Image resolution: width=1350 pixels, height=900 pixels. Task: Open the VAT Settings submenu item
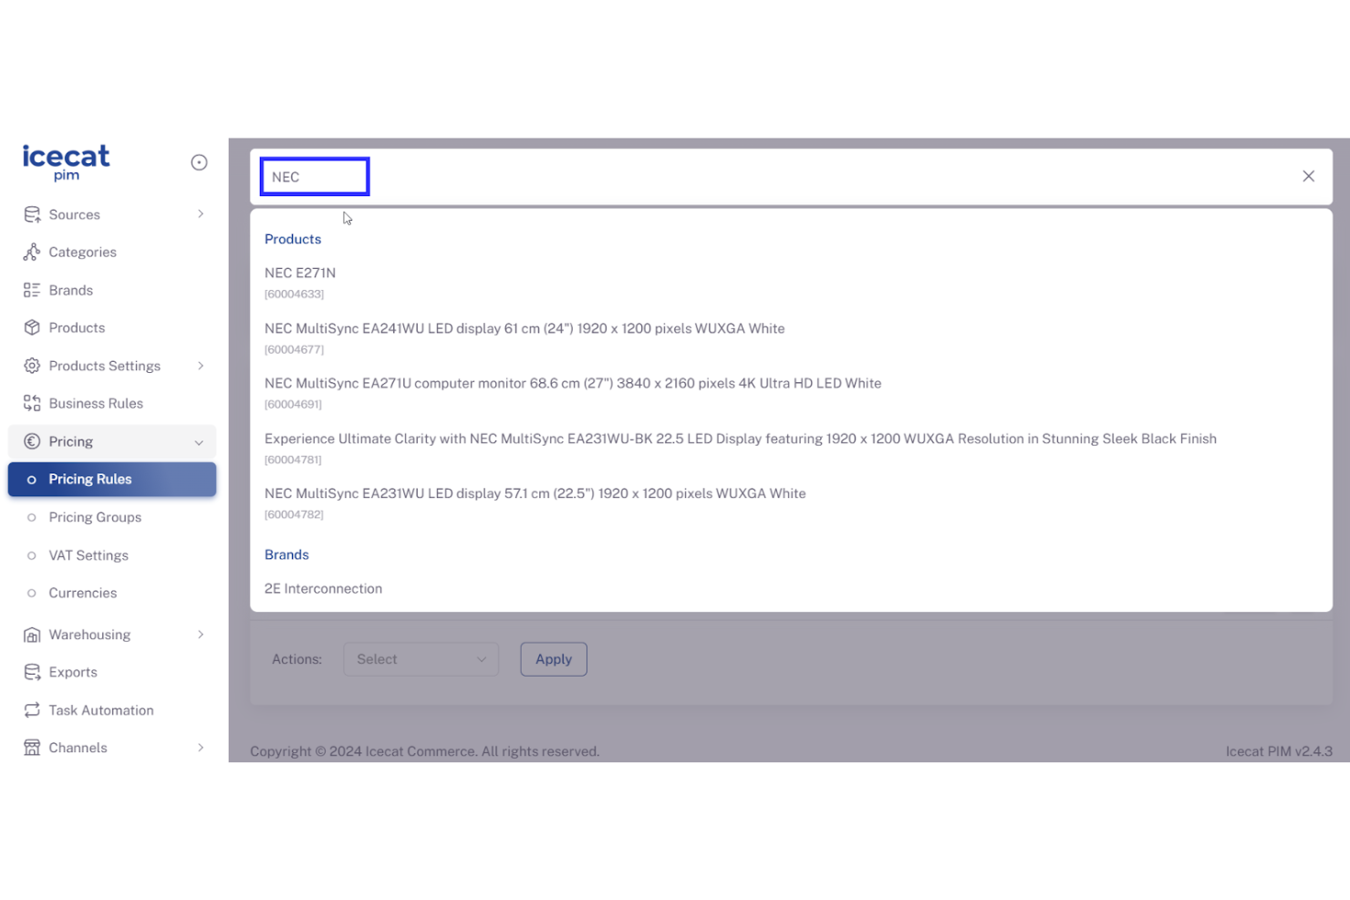(x=88, y=555)
